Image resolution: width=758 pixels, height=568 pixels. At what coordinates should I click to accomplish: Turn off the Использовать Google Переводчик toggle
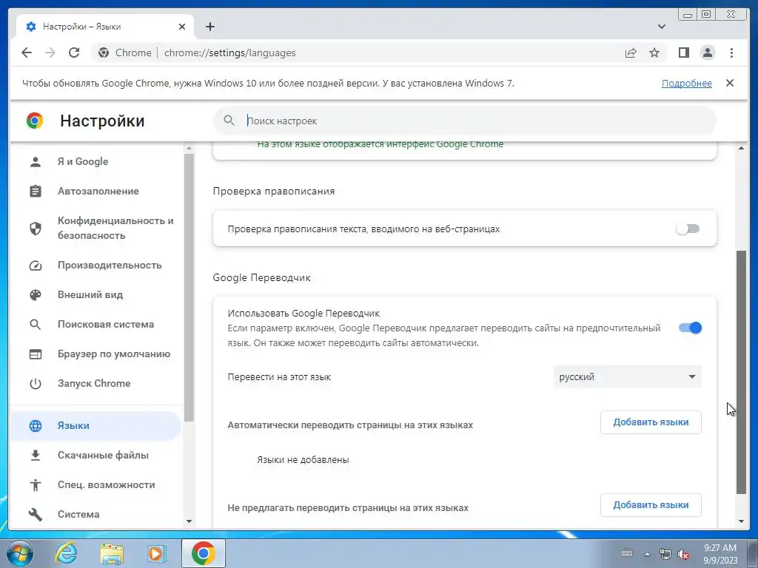690,328
